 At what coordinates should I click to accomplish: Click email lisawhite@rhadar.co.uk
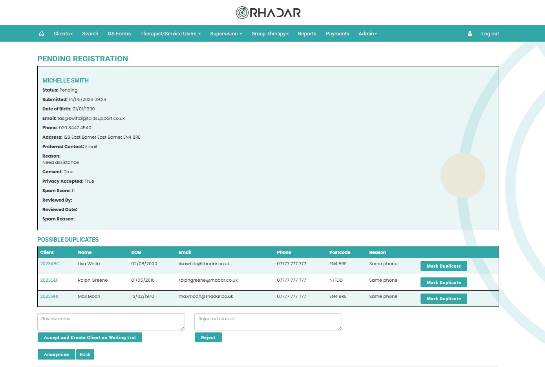[x=204, y=264]
